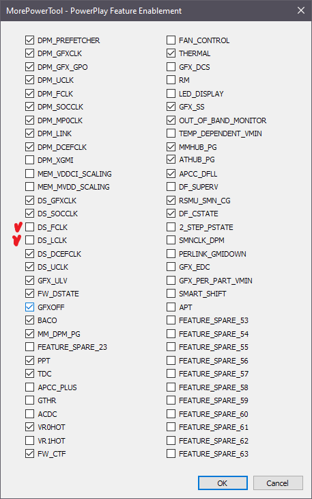312x499 pixels.
Task: Toggle DS_SOCCLK checkbox
Action: (29, 214)
